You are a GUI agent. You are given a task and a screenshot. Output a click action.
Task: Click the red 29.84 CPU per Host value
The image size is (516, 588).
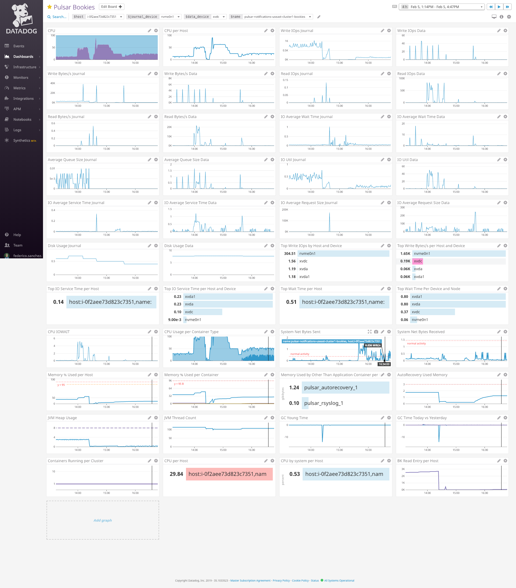coord(176,474)
